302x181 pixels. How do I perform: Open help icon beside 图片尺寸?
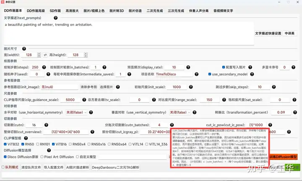pos(24,49)
